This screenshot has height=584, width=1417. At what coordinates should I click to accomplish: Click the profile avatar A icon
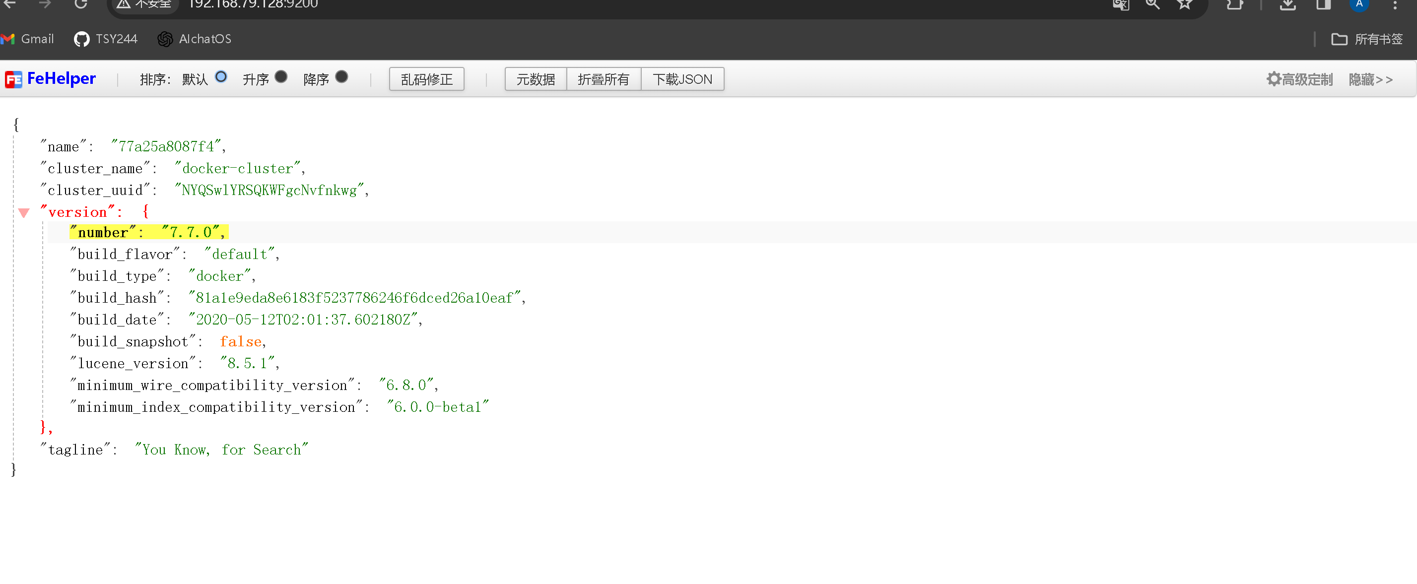[1359, 4]
